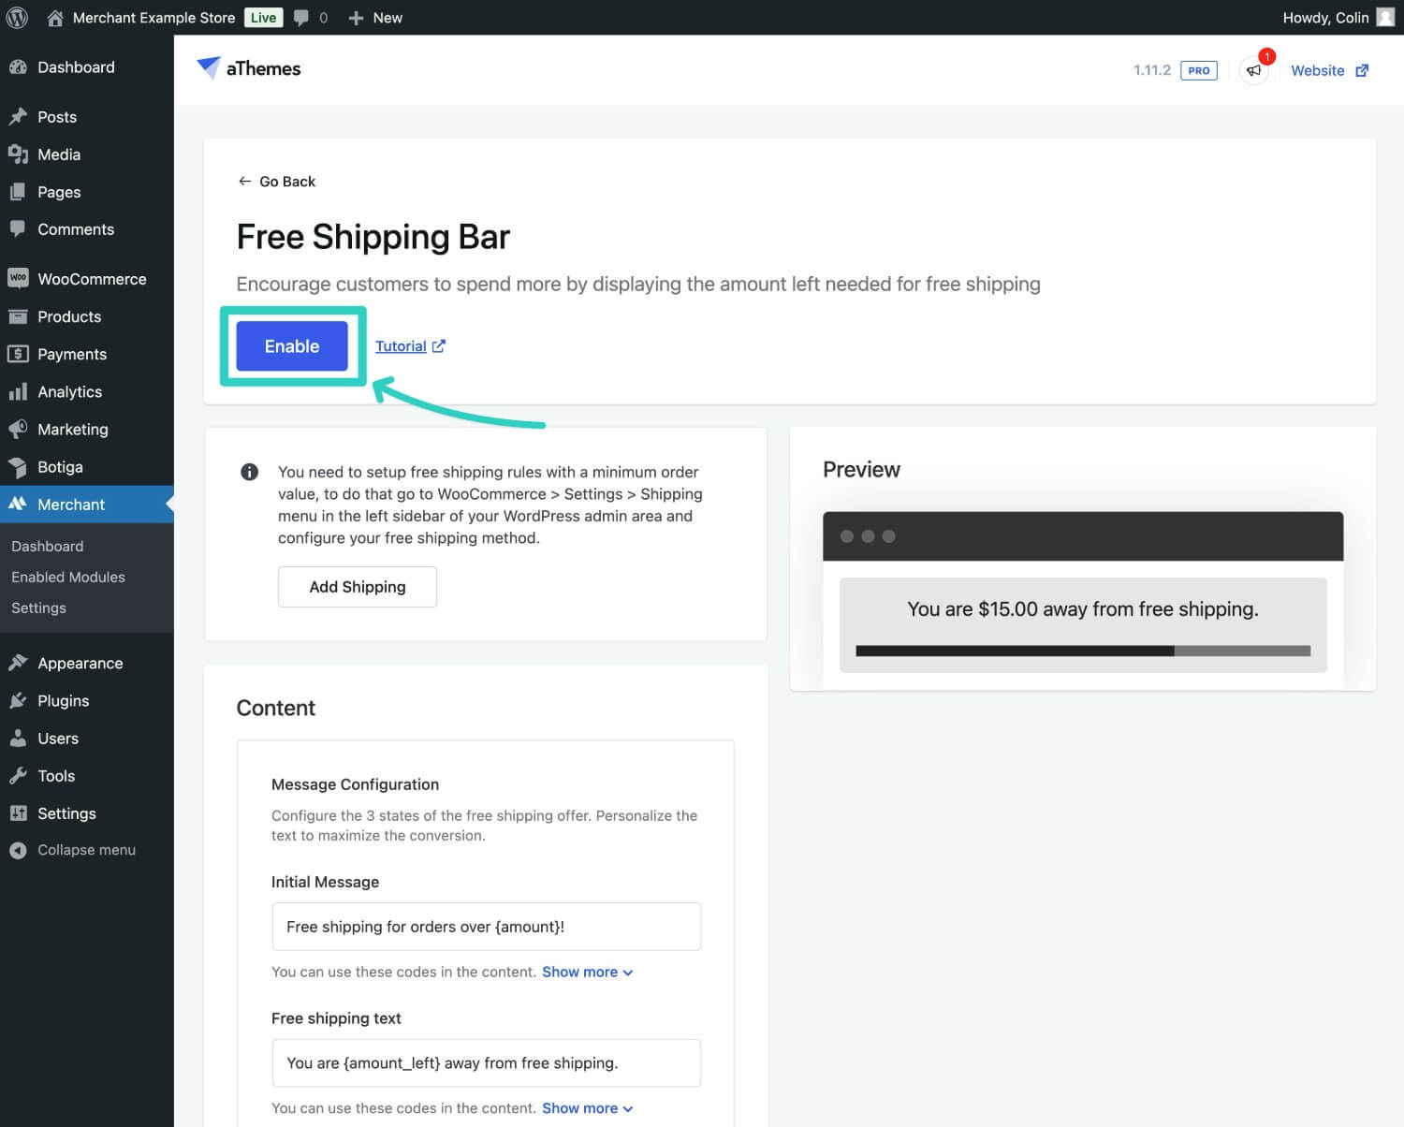Click the external link icon beside Website
The image size is (1404, 1127).
click(x=1362, y=70)
